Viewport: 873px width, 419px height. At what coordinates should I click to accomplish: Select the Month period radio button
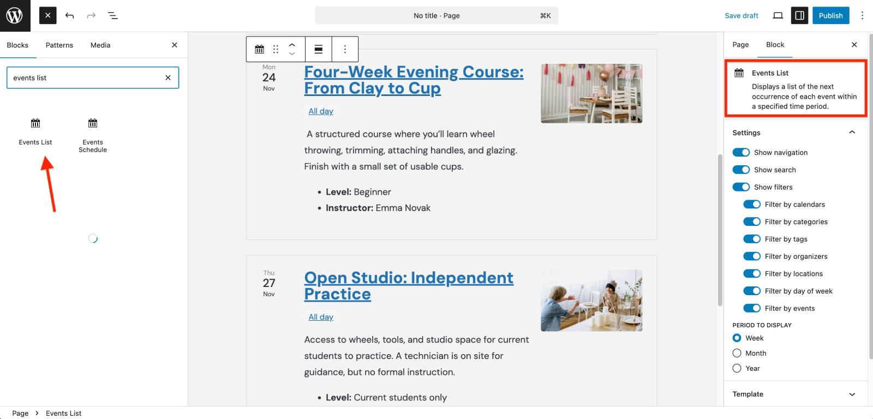[737, 353]
